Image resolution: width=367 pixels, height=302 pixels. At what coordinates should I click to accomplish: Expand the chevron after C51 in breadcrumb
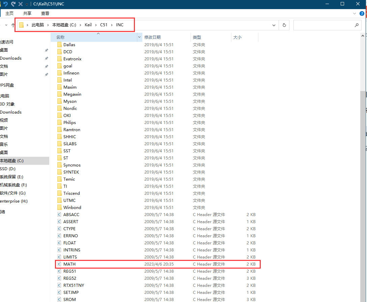(x=112, y=25)
